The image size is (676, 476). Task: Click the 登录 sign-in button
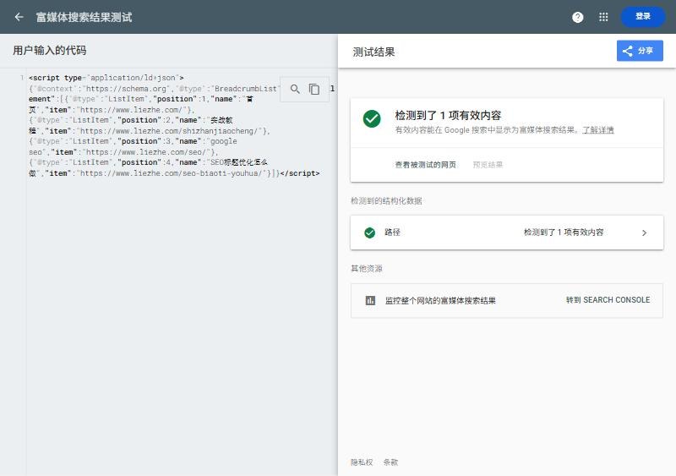[643, 16]
